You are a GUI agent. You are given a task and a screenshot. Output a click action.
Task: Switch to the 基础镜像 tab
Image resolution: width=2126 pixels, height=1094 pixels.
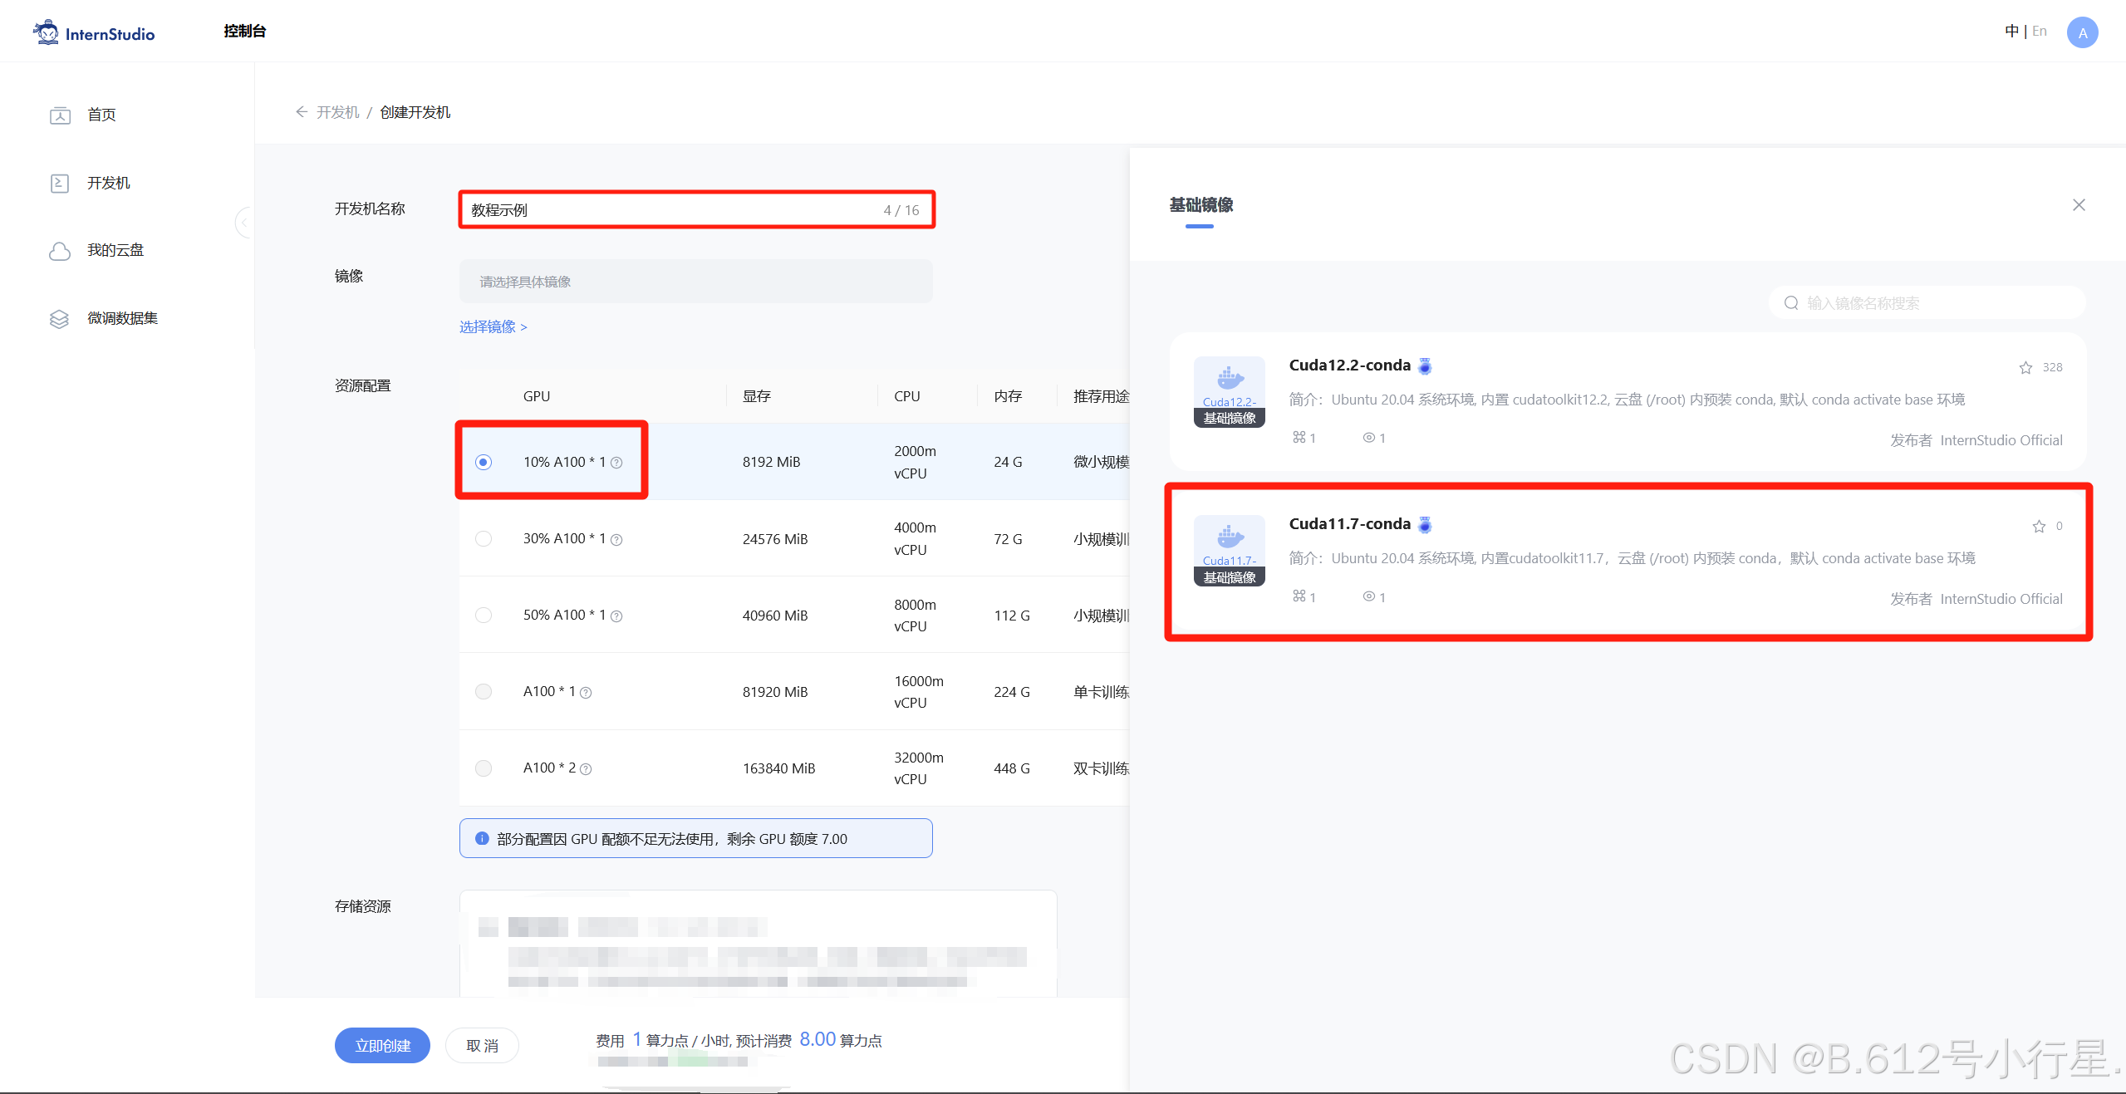click(1200, 205)
